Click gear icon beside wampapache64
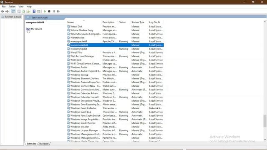This screenshot has height=150, width=267. (68, 41)
